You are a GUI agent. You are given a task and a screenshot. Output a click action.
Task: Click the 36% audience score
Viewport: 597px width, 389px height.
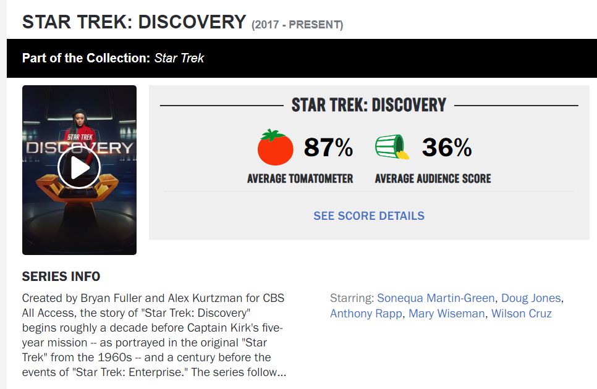click(447, 147)
